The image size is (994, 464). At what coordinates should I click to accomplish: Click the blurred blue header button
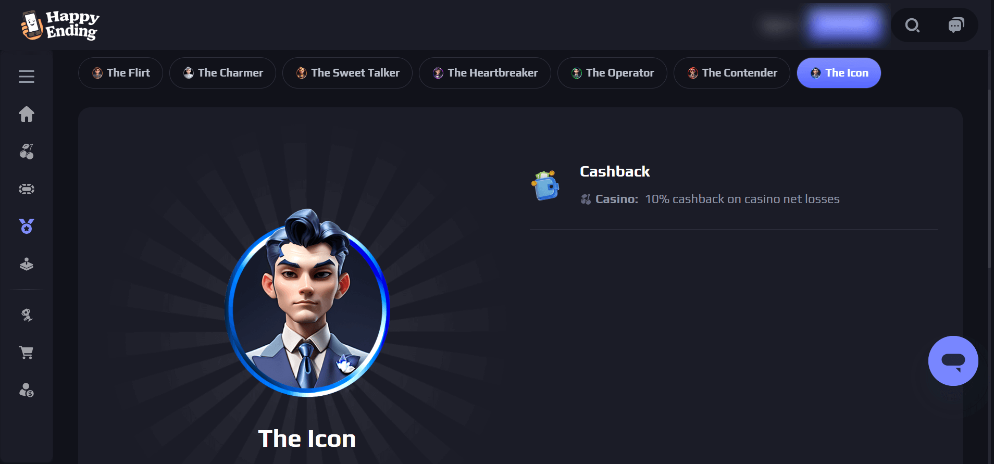coord(844,24)
